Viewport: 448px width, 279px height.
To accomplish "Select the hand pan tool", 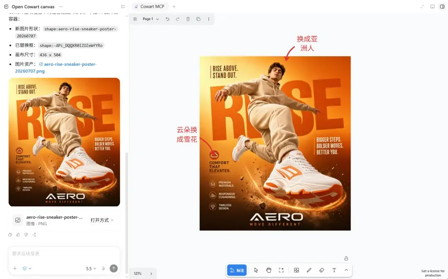I will pos(268,270).
